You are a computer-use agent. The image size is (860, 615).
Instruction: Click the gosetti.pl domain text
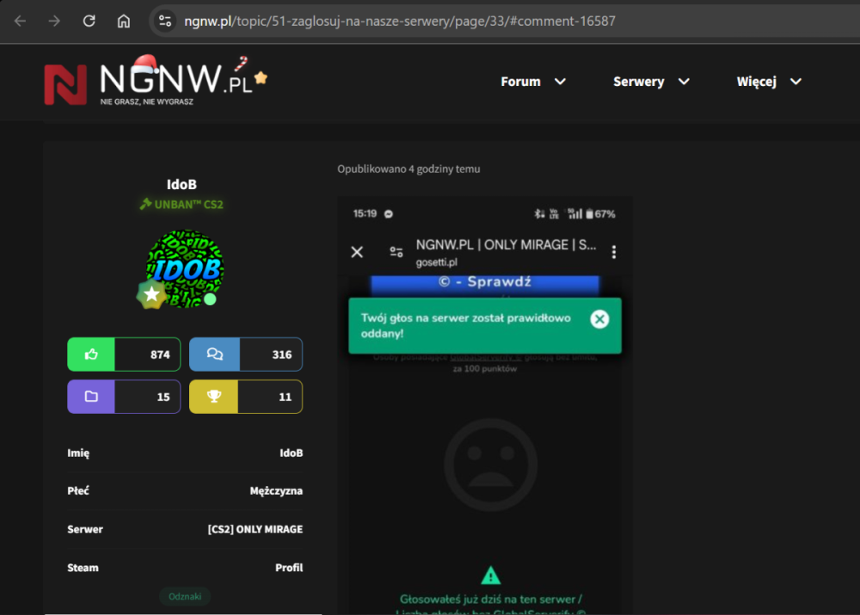point(437,262)
